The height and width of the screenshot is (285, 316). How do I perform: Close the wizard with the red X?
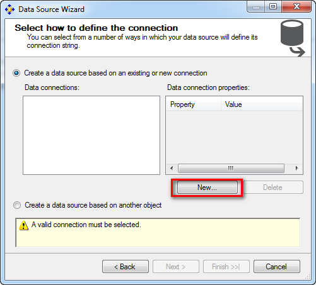point(296,7)
